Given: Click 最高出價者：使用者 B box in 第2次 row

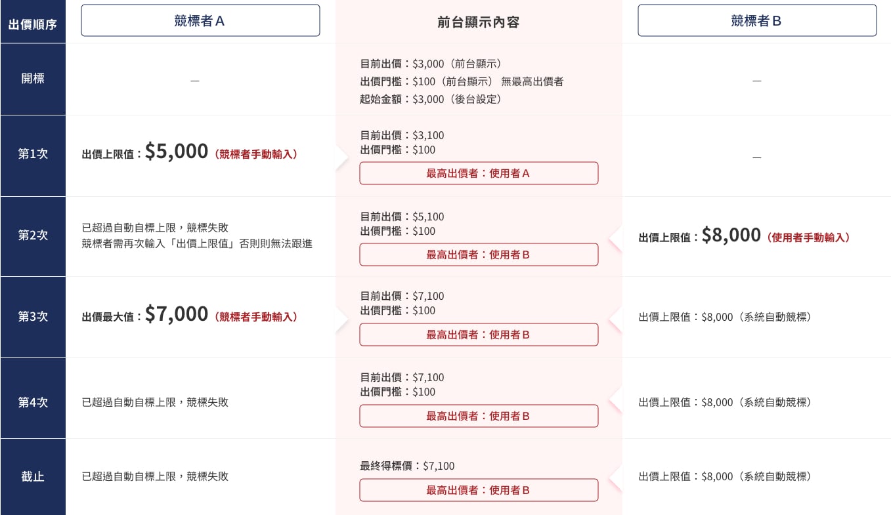Looking at the screenshot, I should pos(479,255).
